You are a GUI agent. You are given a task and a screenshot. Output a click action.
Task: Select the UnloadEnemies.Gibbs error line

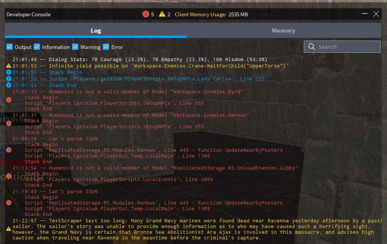coord(155,168)
